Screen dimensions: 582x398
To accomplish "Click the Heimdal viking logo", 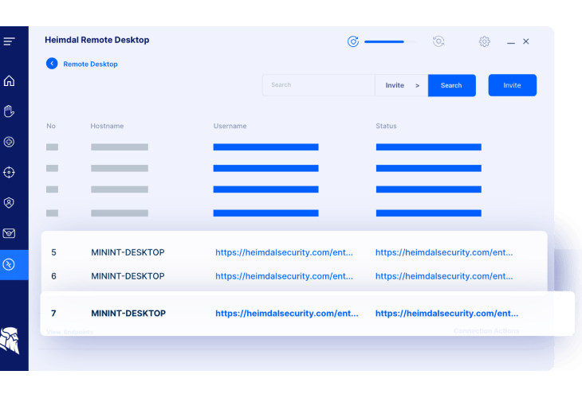I will (10, 340).
